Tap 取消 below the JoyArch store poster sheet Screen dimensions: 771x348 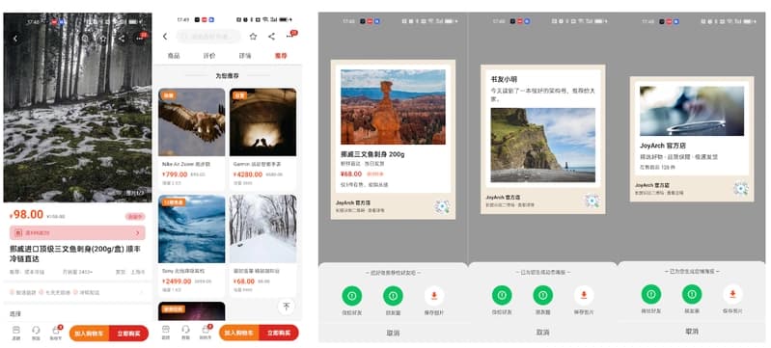click(692, 332)
